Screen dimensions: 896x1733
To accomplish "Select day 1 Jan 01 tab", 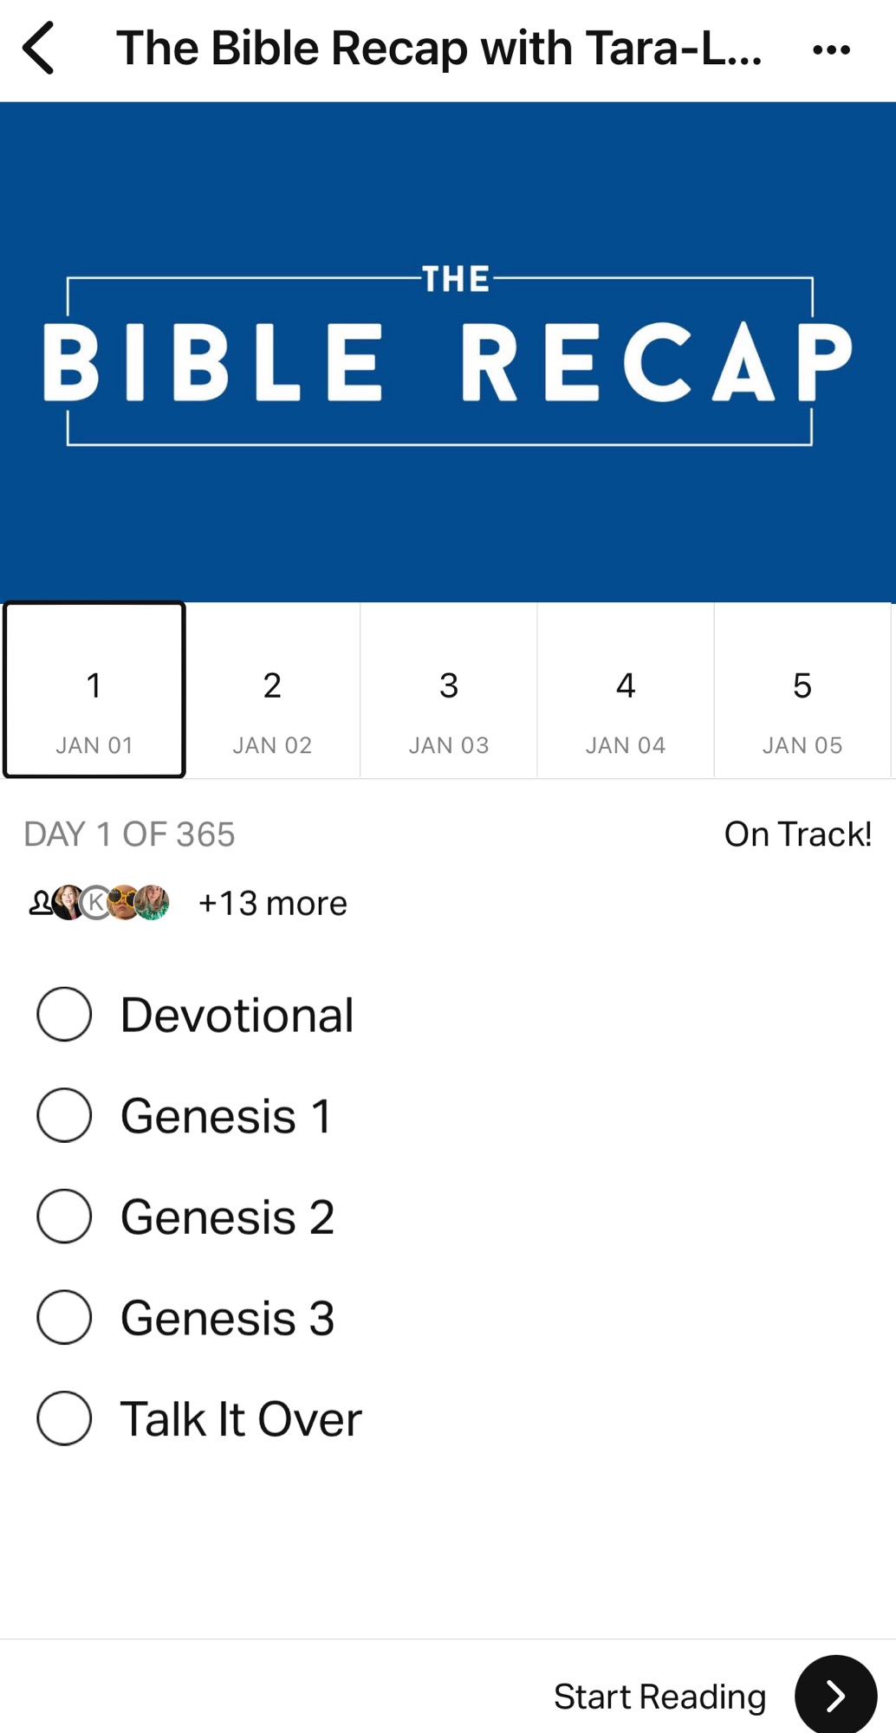I will (94, 691).
